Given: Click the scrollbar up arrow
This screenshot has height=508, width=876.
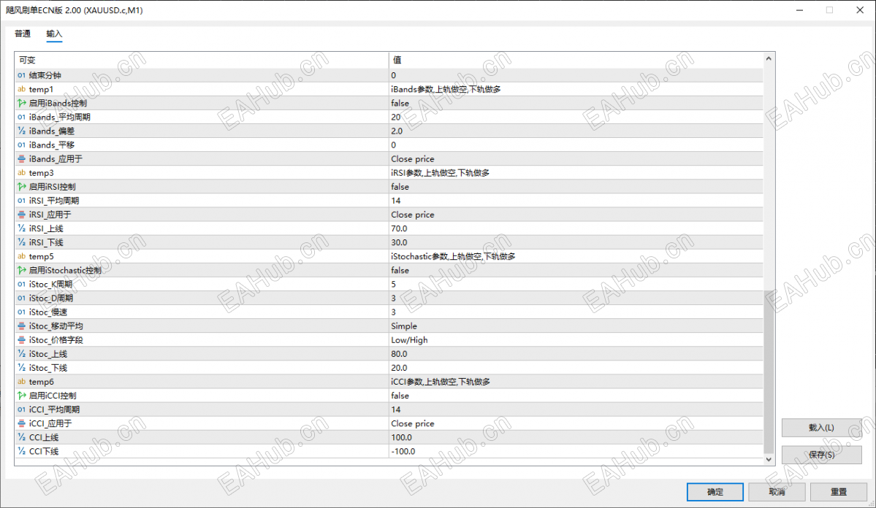Looking at the screenshot, I should coord(769,58).
